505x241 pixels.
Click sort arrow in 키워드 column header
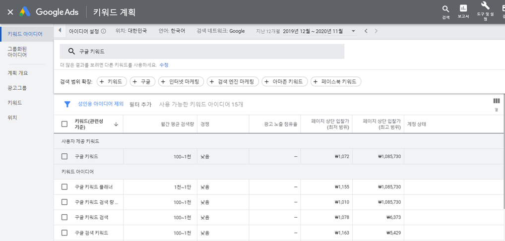pos(116,124)
